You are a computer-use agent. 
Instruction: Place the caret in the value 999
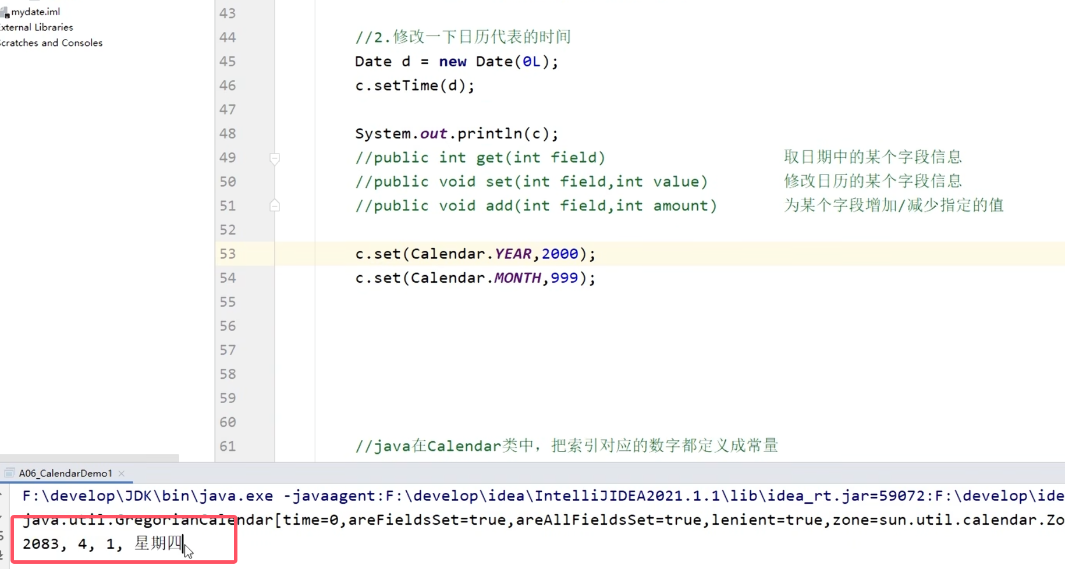click(564, 278)
